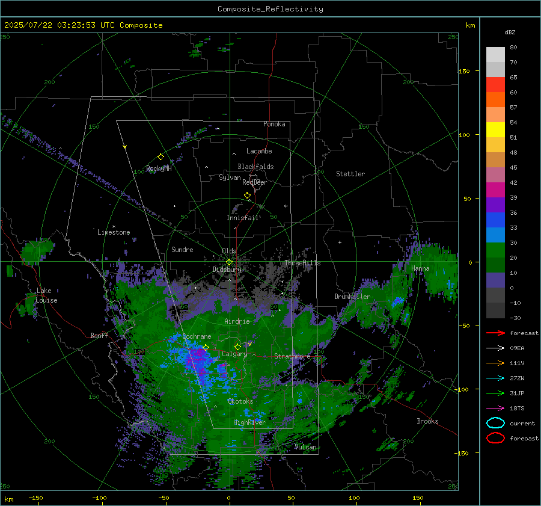Click the ThreeHills label
This screenshot has width=541, height=506.
pyautogui.click(x=302, y=263)
